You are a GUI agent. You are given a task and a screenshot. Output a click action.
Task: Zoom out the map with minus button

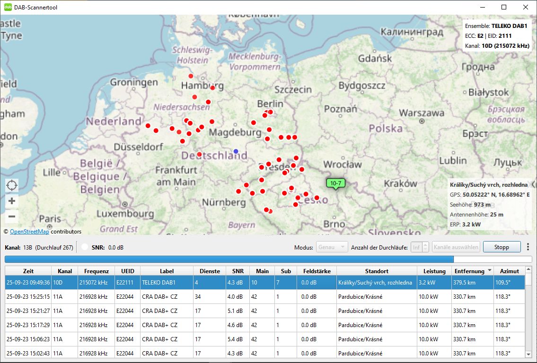[12, 217]
